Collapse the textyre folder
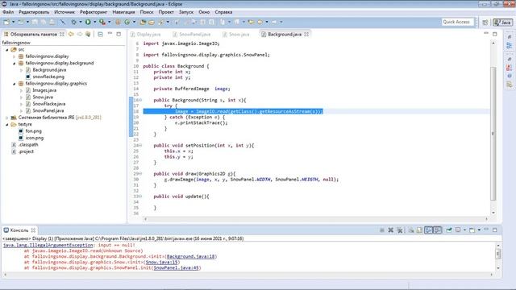Image resolution: width=516 pixels, height=290 pixels. coord(7,125)
